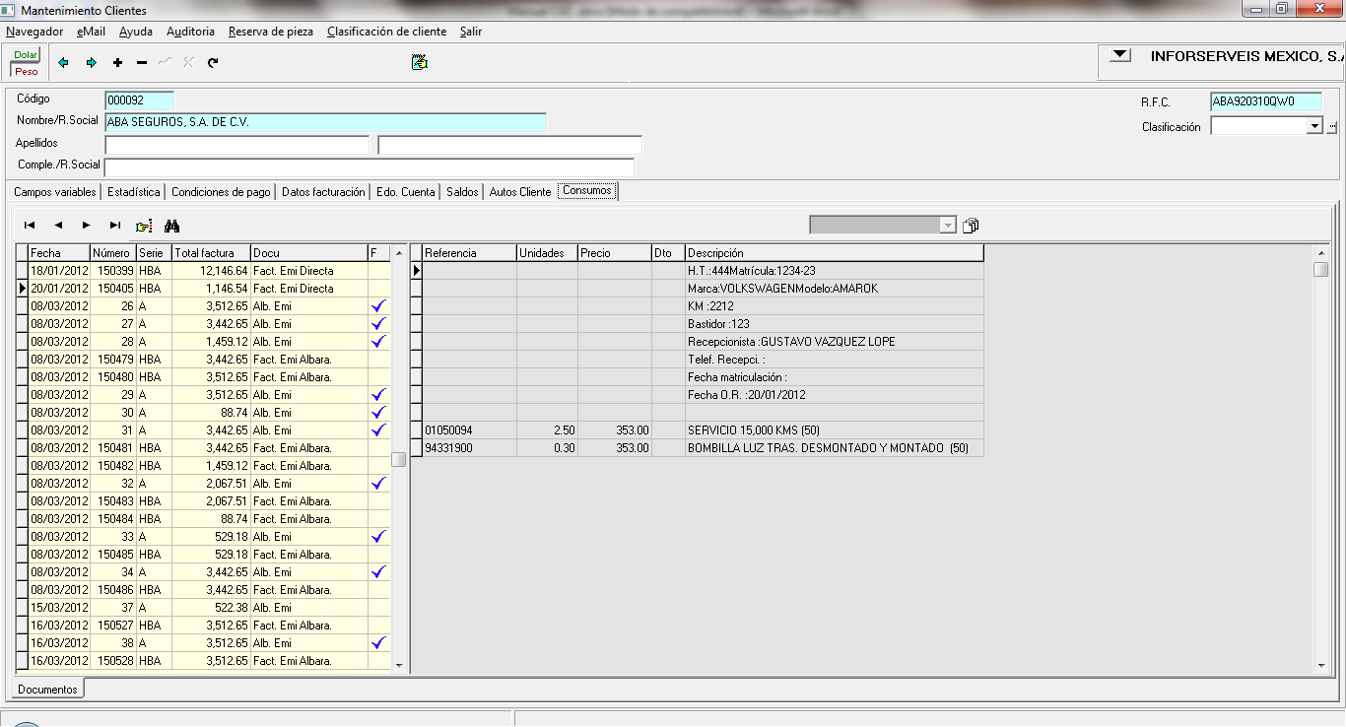Open the Navegador menu
This screenshot has width=1346, height=727.
tap(34, 32)
